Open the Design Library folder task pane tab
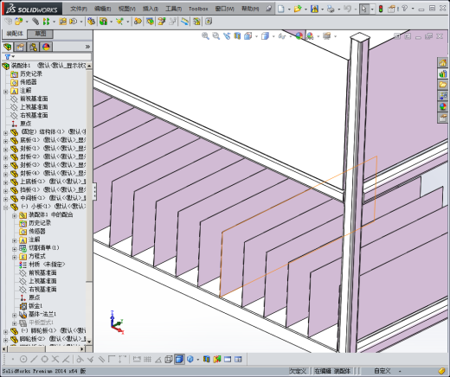Viewport: 450px width, 377px height. tap(443, 85)
